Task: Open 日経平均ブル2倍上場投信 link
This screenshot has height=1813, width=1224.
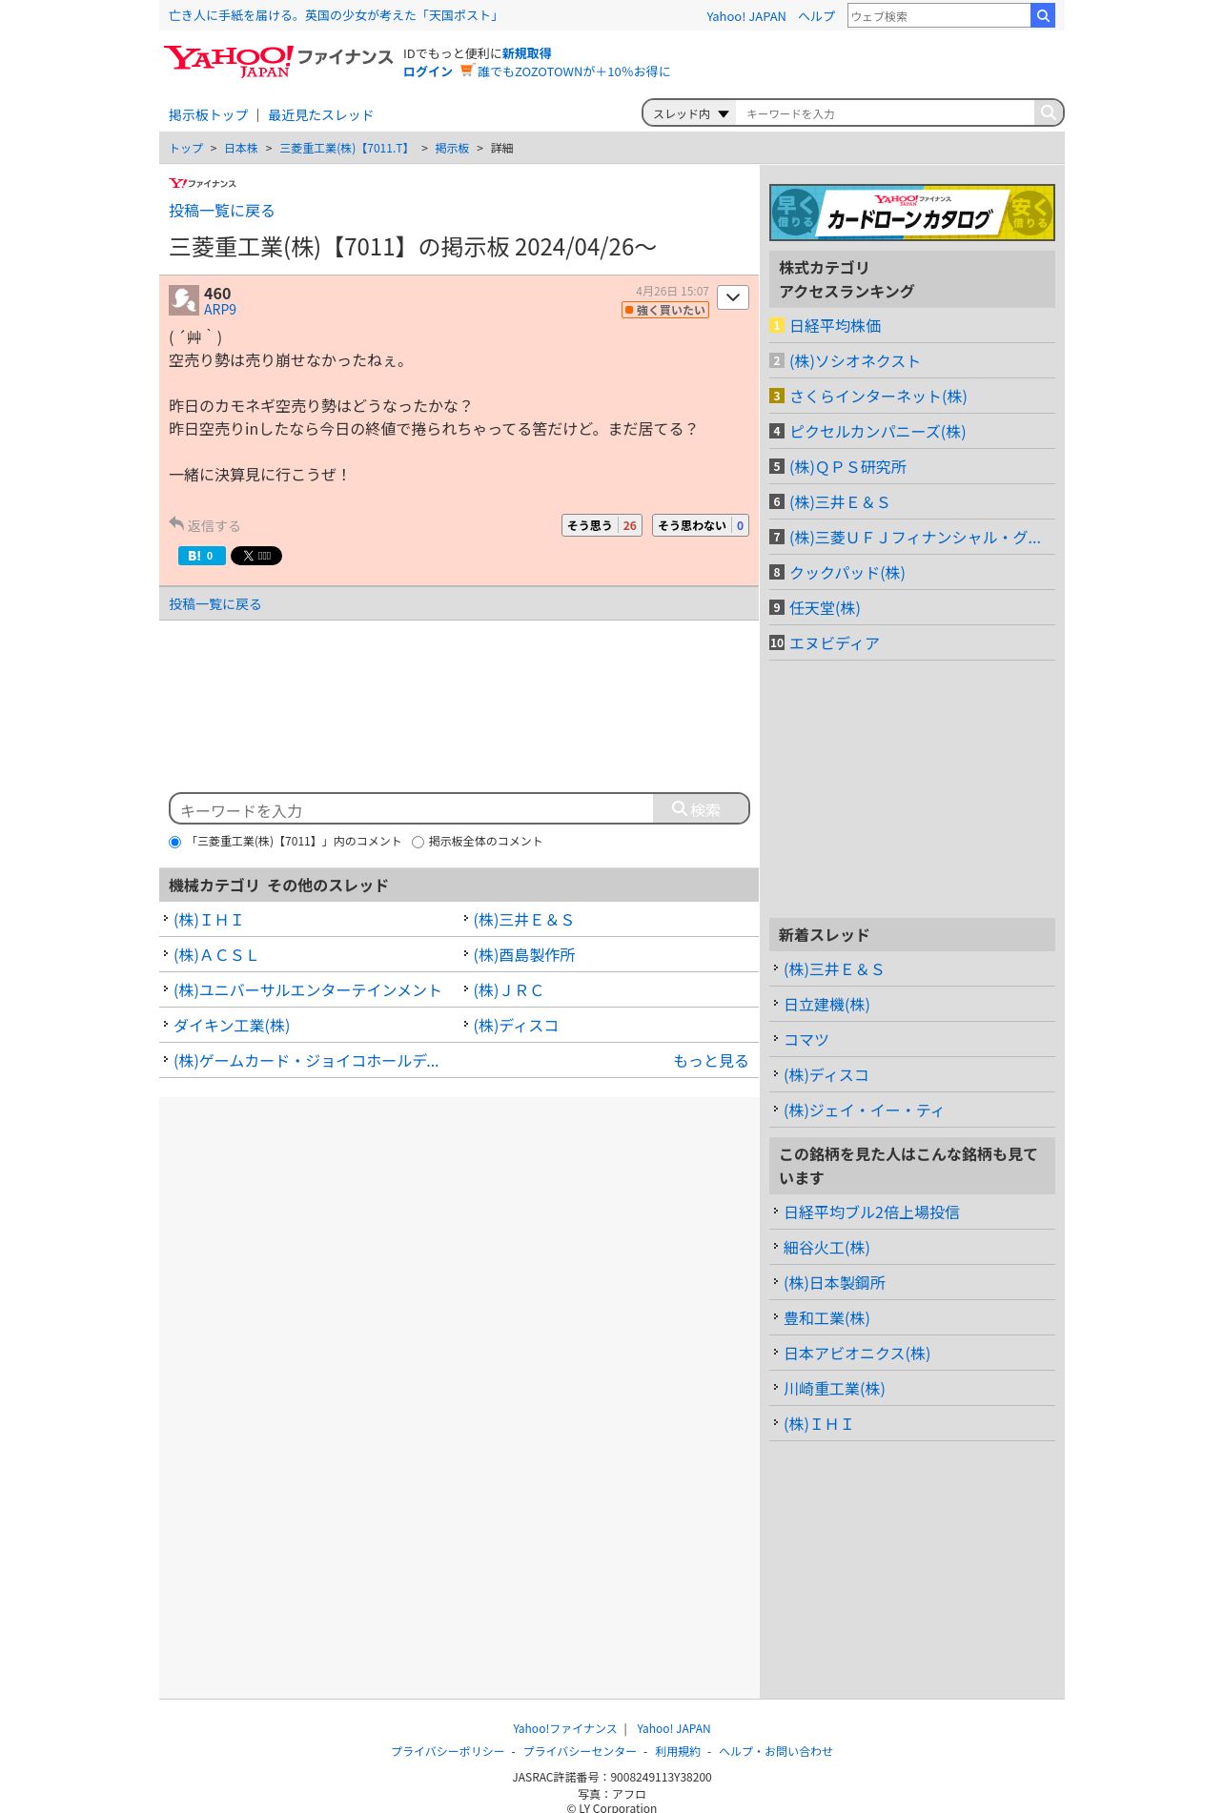Action: click(871, 1212)
